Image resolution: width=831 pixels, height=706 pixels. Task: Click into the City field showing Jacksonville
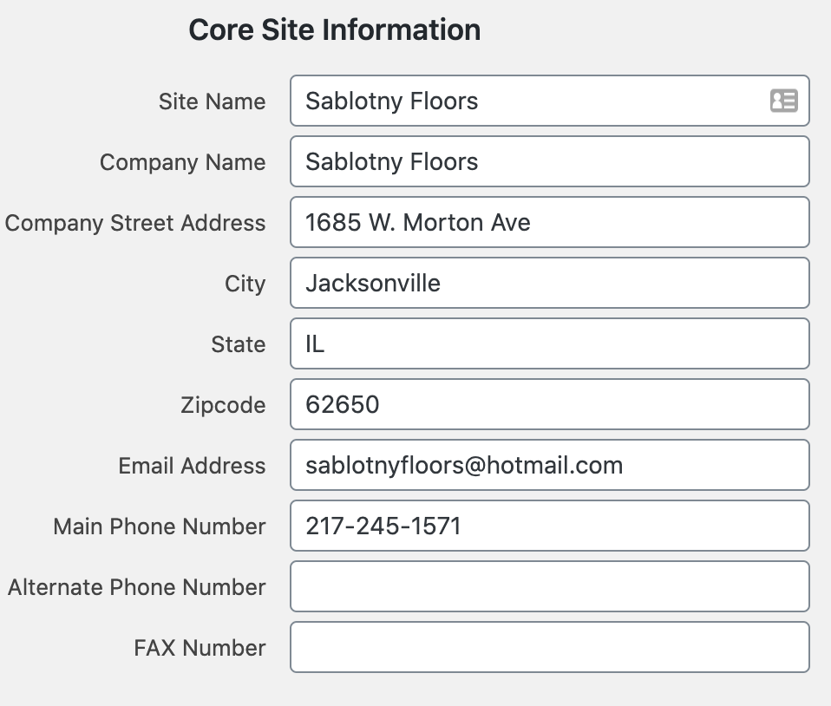tap(550, 283)
